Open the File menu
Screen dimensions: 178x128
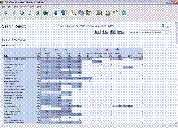pos(4,7)
